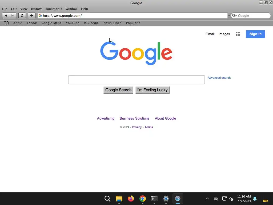The image size is (273, 205).
Task: Show all bookmarks via open book icon
Action: 6,23
